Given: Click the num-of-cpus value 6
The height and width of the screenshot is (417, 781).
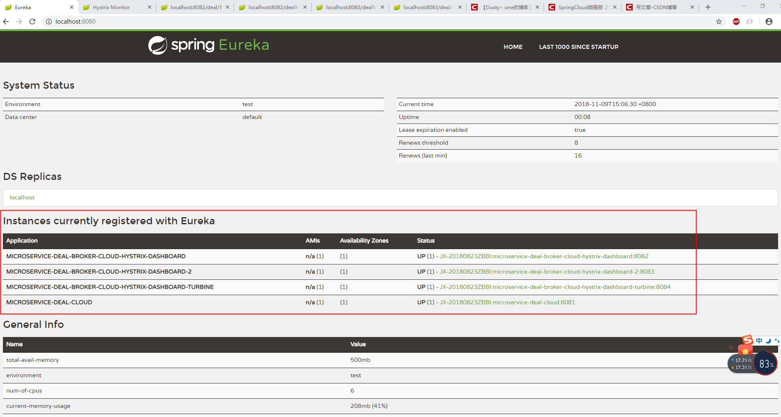Looking at the screenshot, I should [352, 390].
